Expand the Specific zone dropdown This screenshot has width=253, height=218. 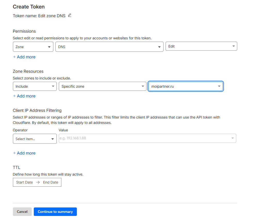pos(103,86)
